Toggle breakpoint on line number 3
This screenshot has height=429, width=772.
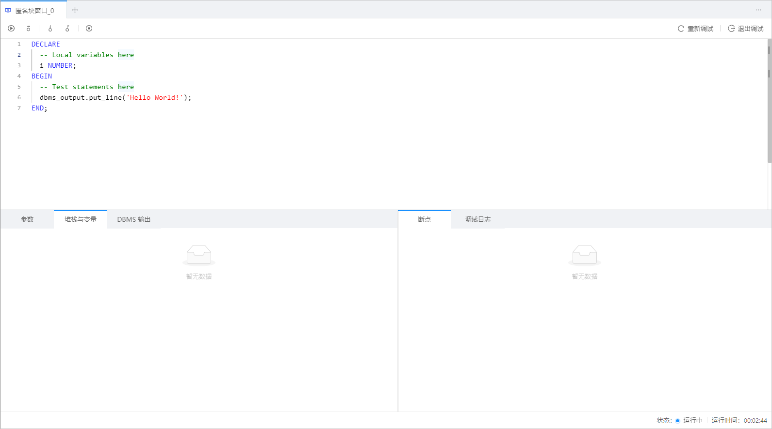[x=19, y=65]
